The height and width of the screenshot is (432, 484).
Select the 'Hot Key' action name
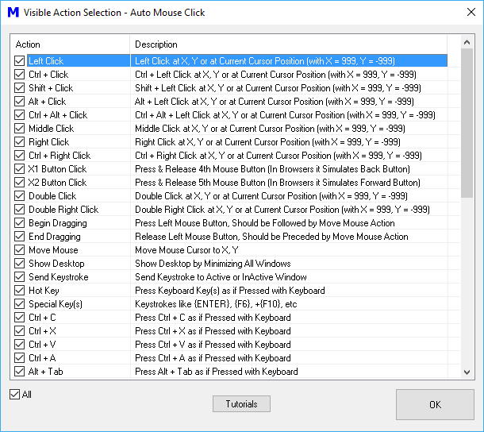coord(44,291)
